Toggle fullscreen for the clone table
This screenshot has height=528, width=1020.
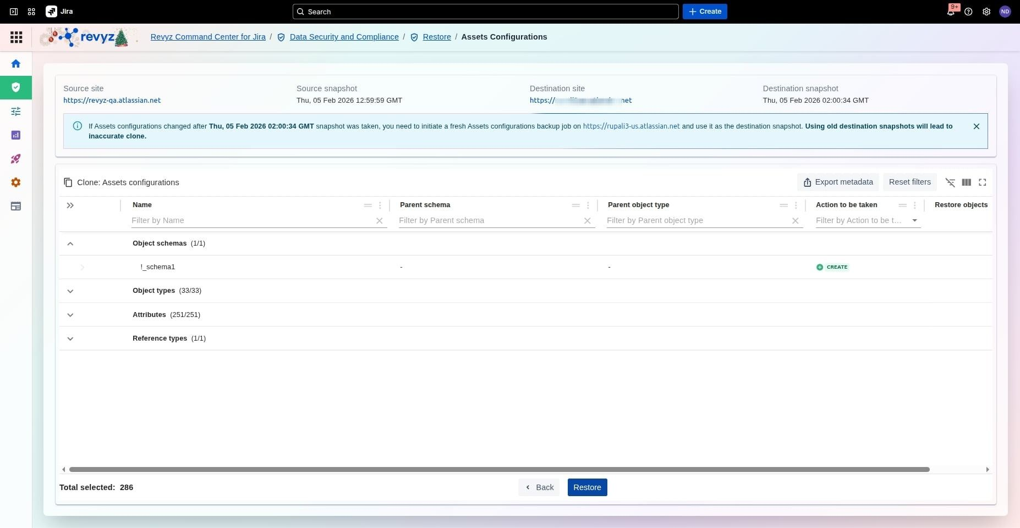tap(982, 182)
